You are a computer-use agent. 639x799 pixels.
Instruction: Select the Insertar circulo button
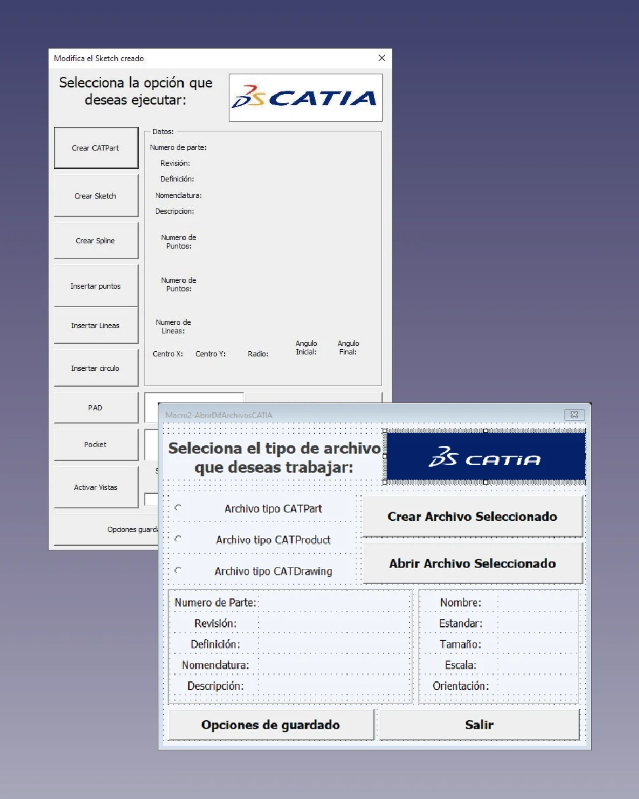tap(96, 368)
